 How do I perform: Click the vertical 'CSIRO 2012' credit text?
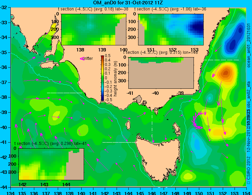coord(248,170)
